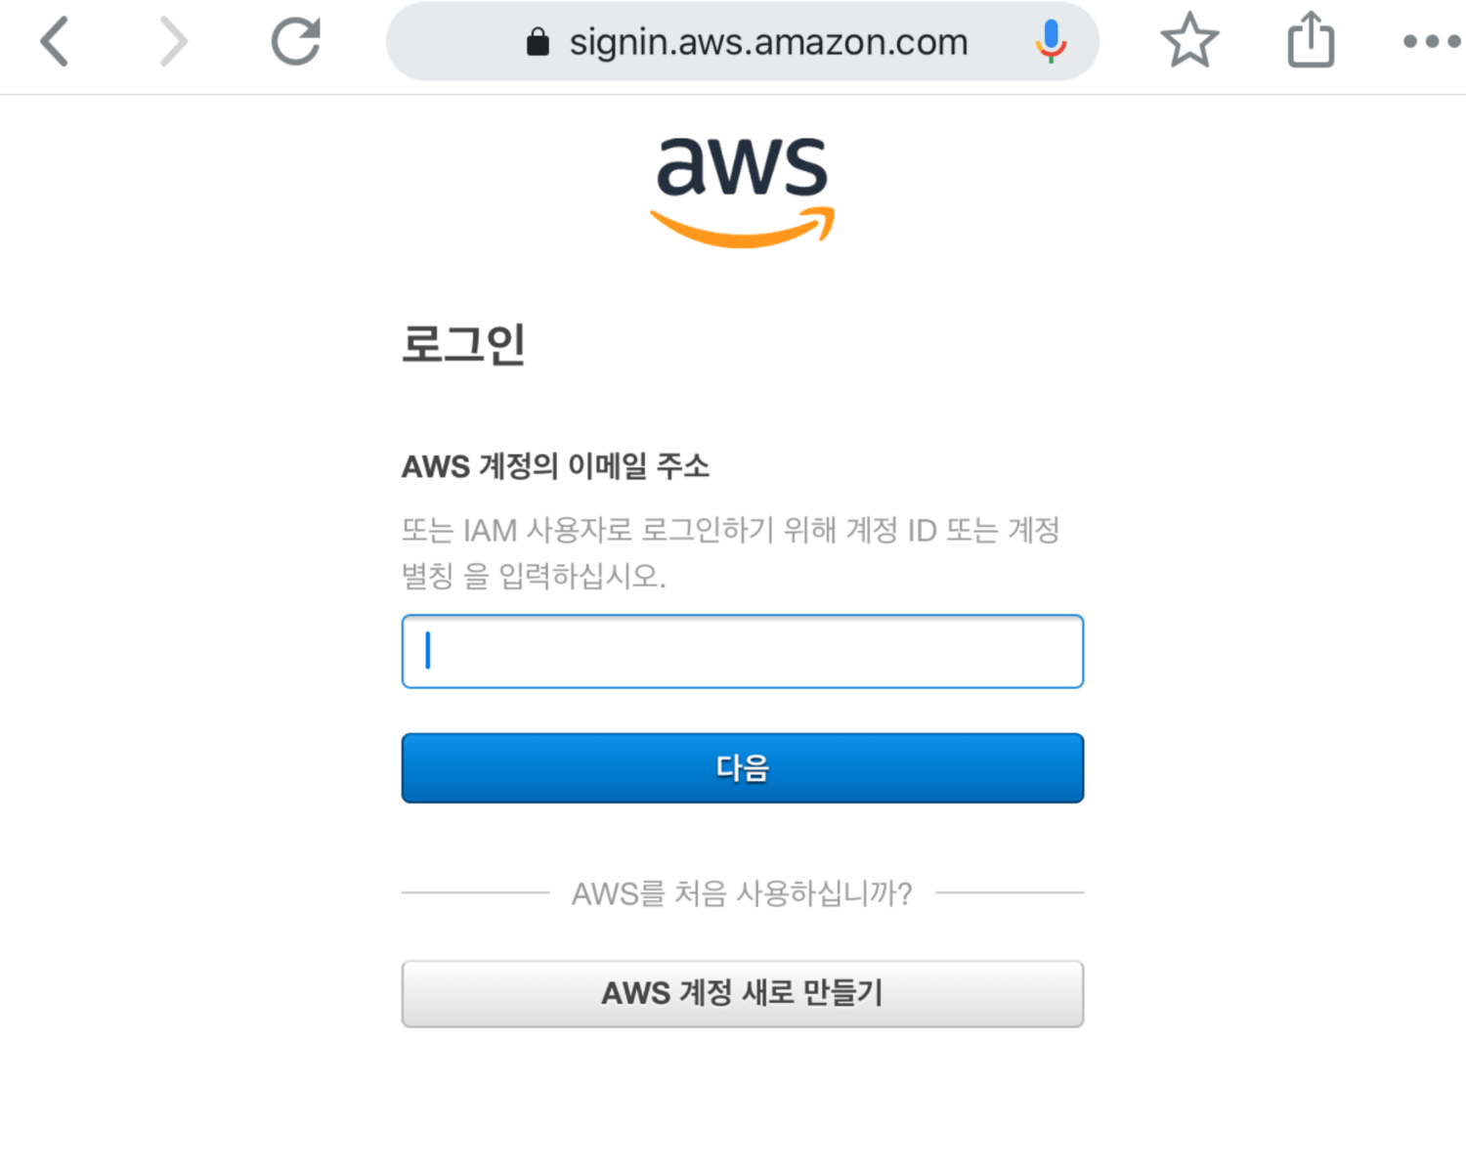Click the 로그인 heading
Image resolution: width=1466 pixels, height=1172 pixels.
463,344
